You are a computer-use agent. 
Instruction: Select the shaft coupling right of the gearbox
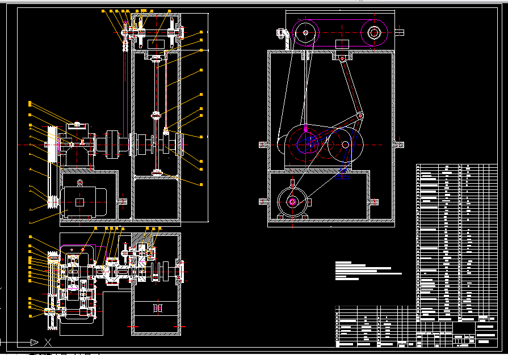click(112, 145)
